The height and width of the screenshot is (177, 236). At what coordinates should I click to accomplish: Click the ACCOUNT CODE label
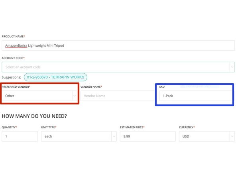tap(13, 58)
